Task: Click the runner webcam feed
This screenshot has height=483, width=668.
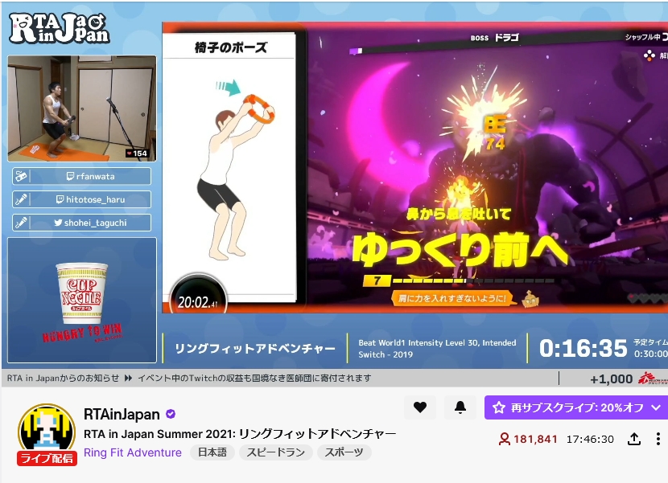Action: (82, 108)
